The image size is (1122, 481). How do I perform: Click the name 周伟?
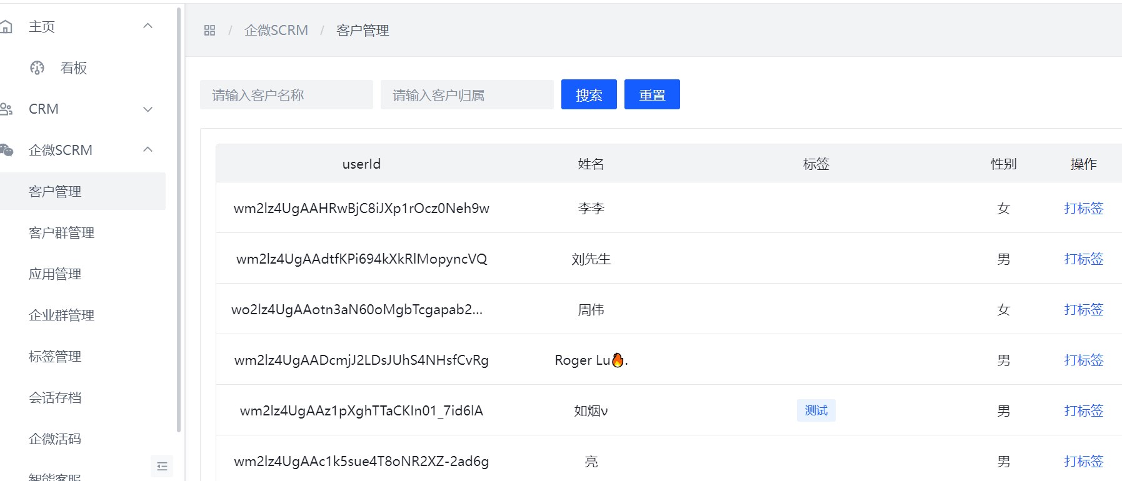point(591,309)
